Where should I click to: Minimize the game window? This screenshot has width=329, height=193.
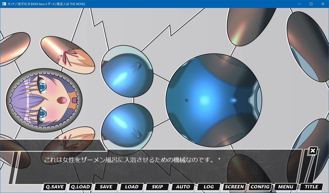[299, 4]
